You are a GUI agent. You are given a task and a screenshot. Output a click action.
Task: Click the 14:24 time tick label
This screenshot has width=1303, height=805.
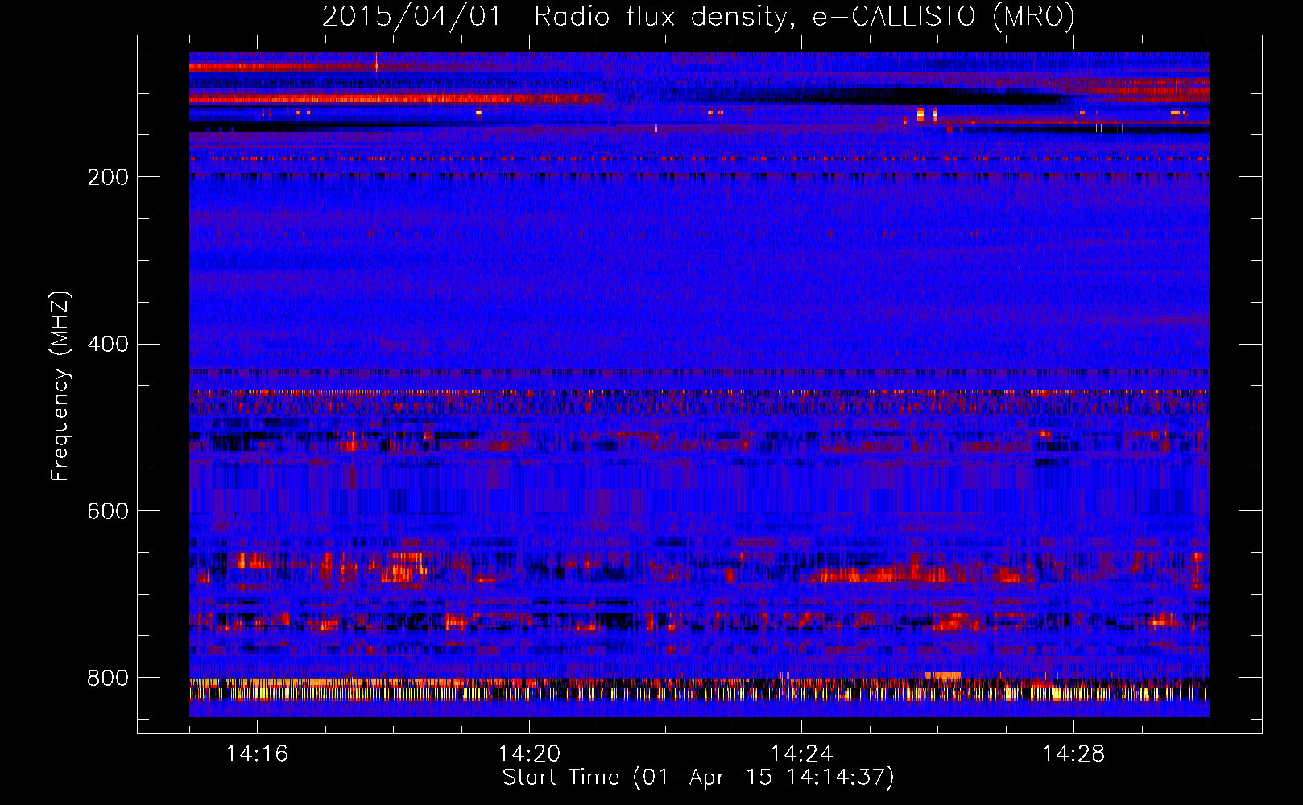(x=801, y=753)
